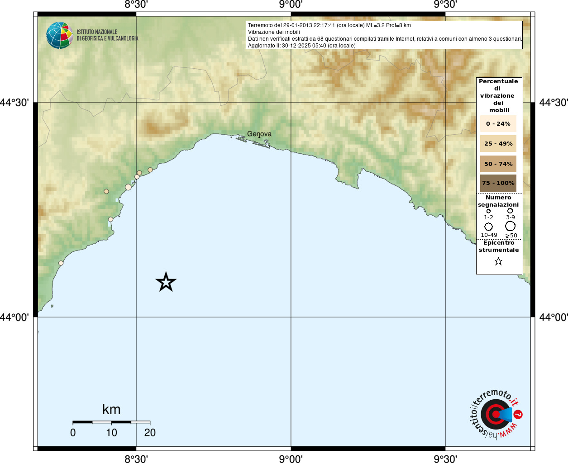Click the legend circle for 1-2 reports
The width and height of the screenshot is (568, 463).
click(488, 211)
